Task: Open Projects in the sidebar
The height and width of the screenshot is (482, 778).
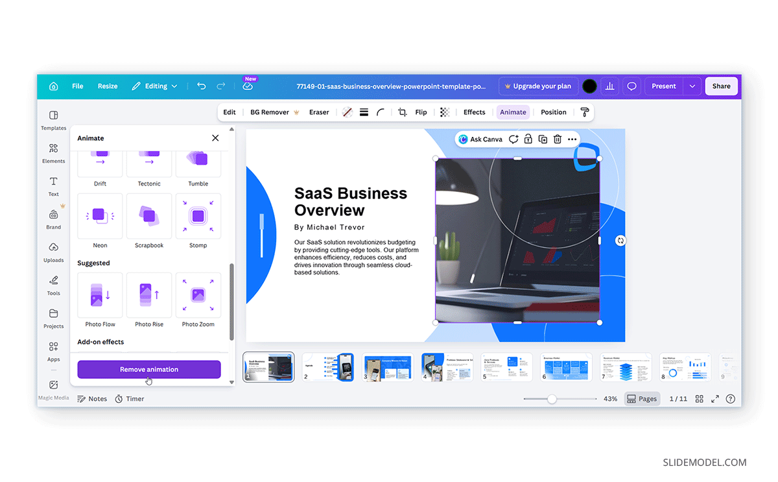Action: (54, 319)
